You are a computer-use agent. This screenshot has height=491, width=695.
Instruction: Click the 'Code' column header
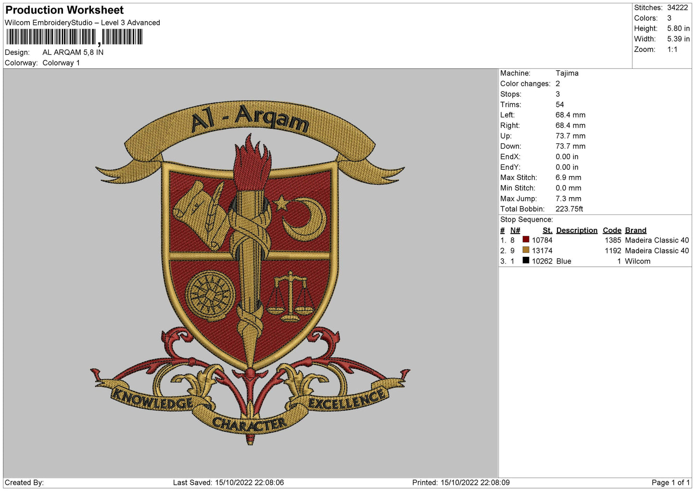pyautogui.click(x=612, y=230)
